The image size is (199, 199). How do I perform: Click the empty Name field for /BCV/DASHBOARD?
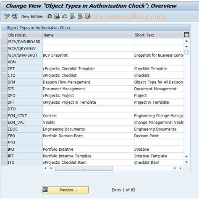(x=88, y=42)
